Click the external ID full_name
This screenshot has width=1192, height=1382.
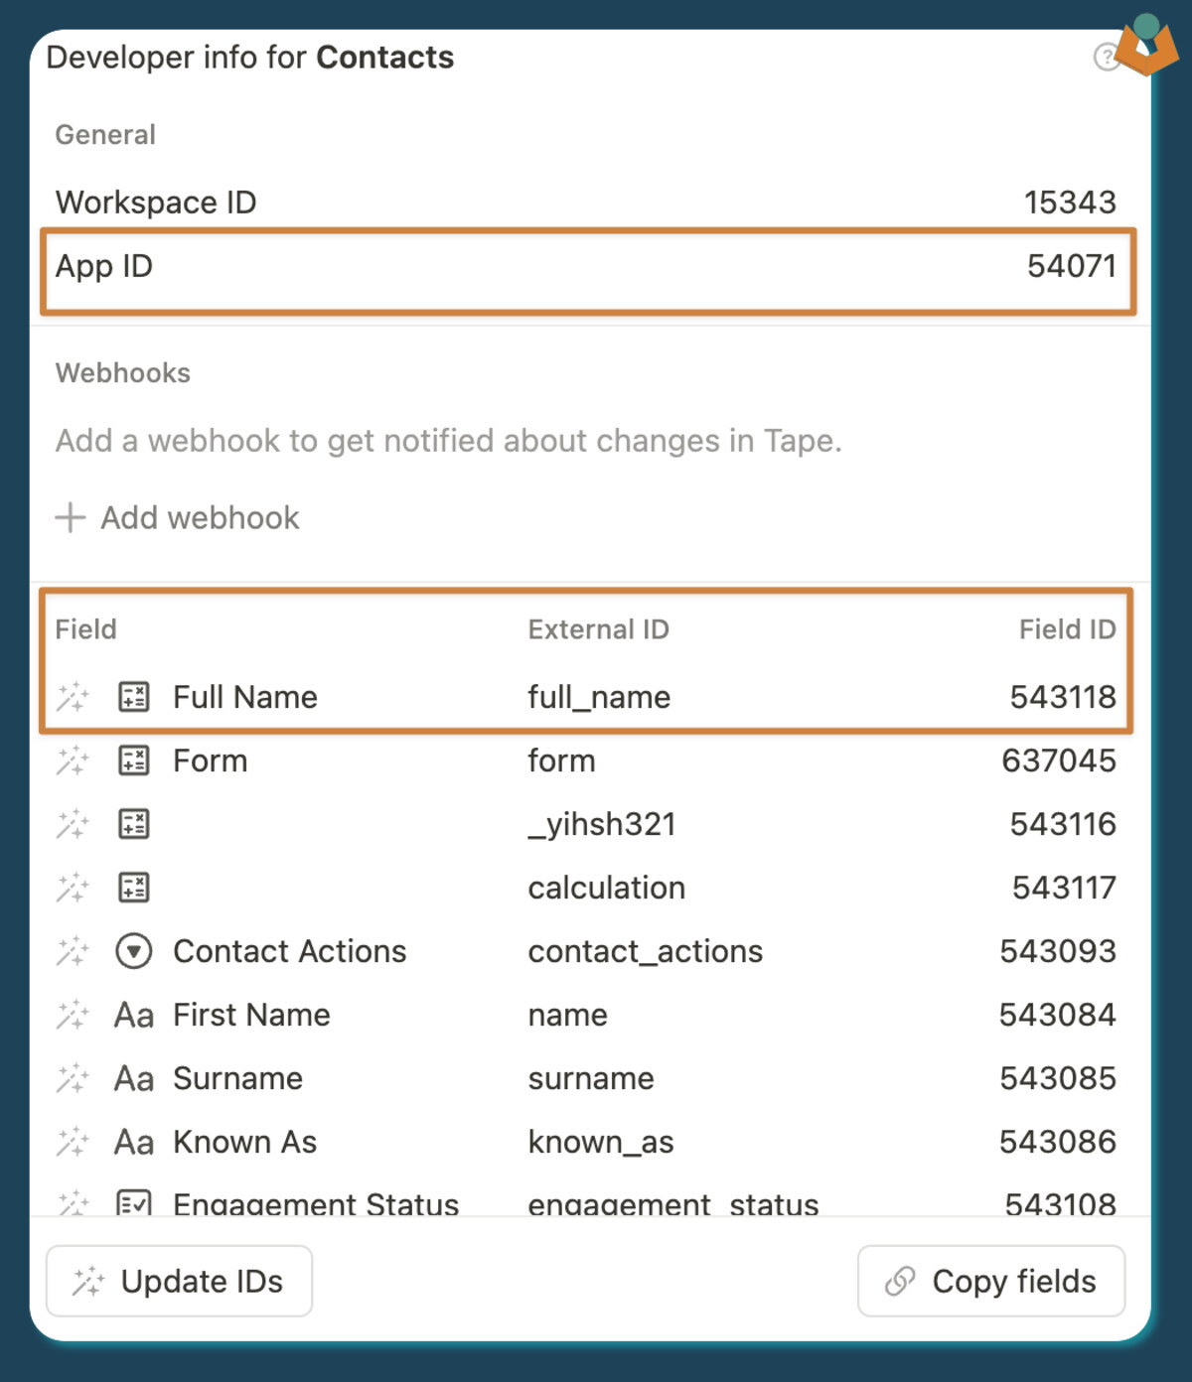pyautogui.click(x=599, y=697)
